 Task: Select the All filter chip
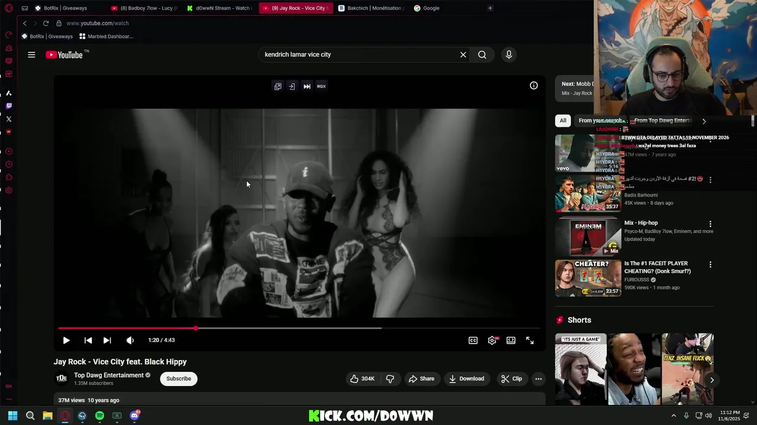563,121
